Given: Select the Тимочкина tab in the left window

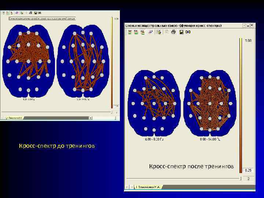Looking at the screenshot, I should pos(14,118).
